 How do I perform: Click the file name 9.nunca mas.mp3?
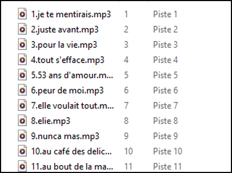point(65,136)
